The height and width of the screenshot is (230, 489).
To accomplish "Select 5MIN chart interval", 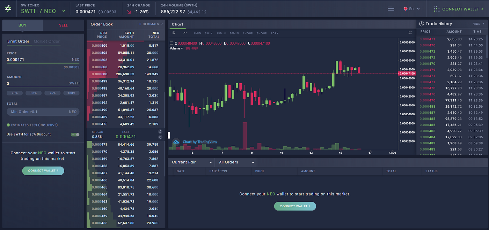I will click(209, 33).
